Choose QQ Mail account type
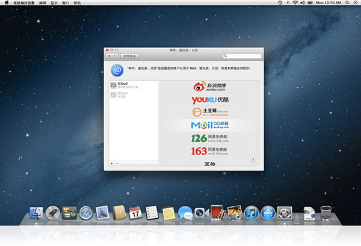 210,125
